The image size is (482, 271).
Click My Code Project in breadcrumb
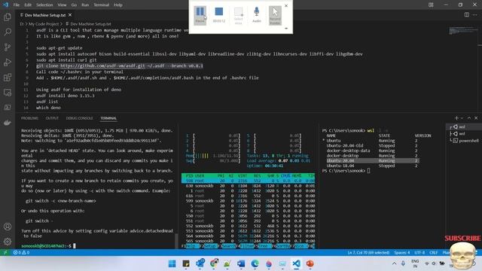pos(44,23)
